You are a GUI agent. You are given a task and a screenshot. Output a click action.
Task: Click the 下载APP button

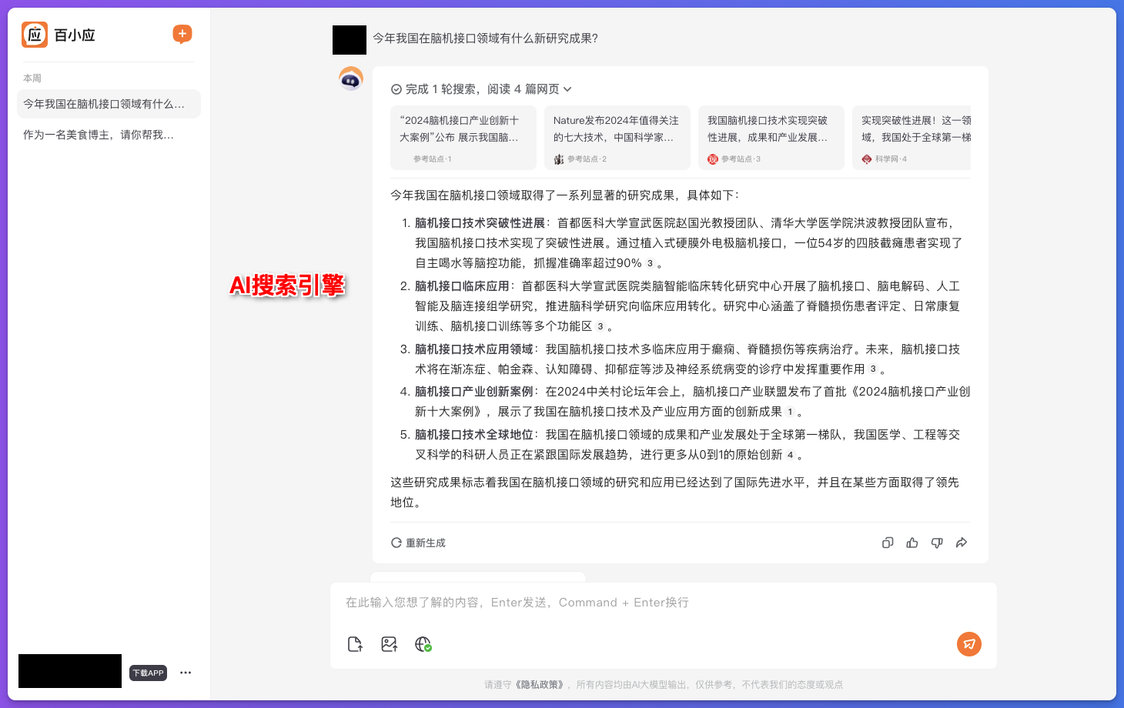(x=148, y=673)
